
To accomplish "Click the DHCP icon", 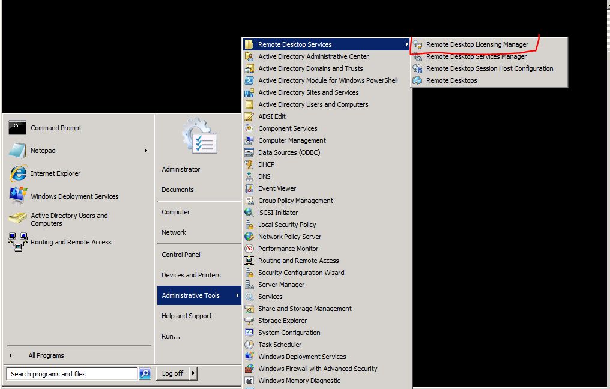I will [x=249, y=164].
